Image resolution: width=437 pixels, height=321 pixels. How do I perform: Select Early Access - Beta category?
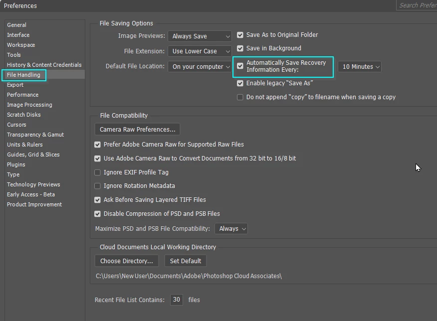tap(31, 194)
